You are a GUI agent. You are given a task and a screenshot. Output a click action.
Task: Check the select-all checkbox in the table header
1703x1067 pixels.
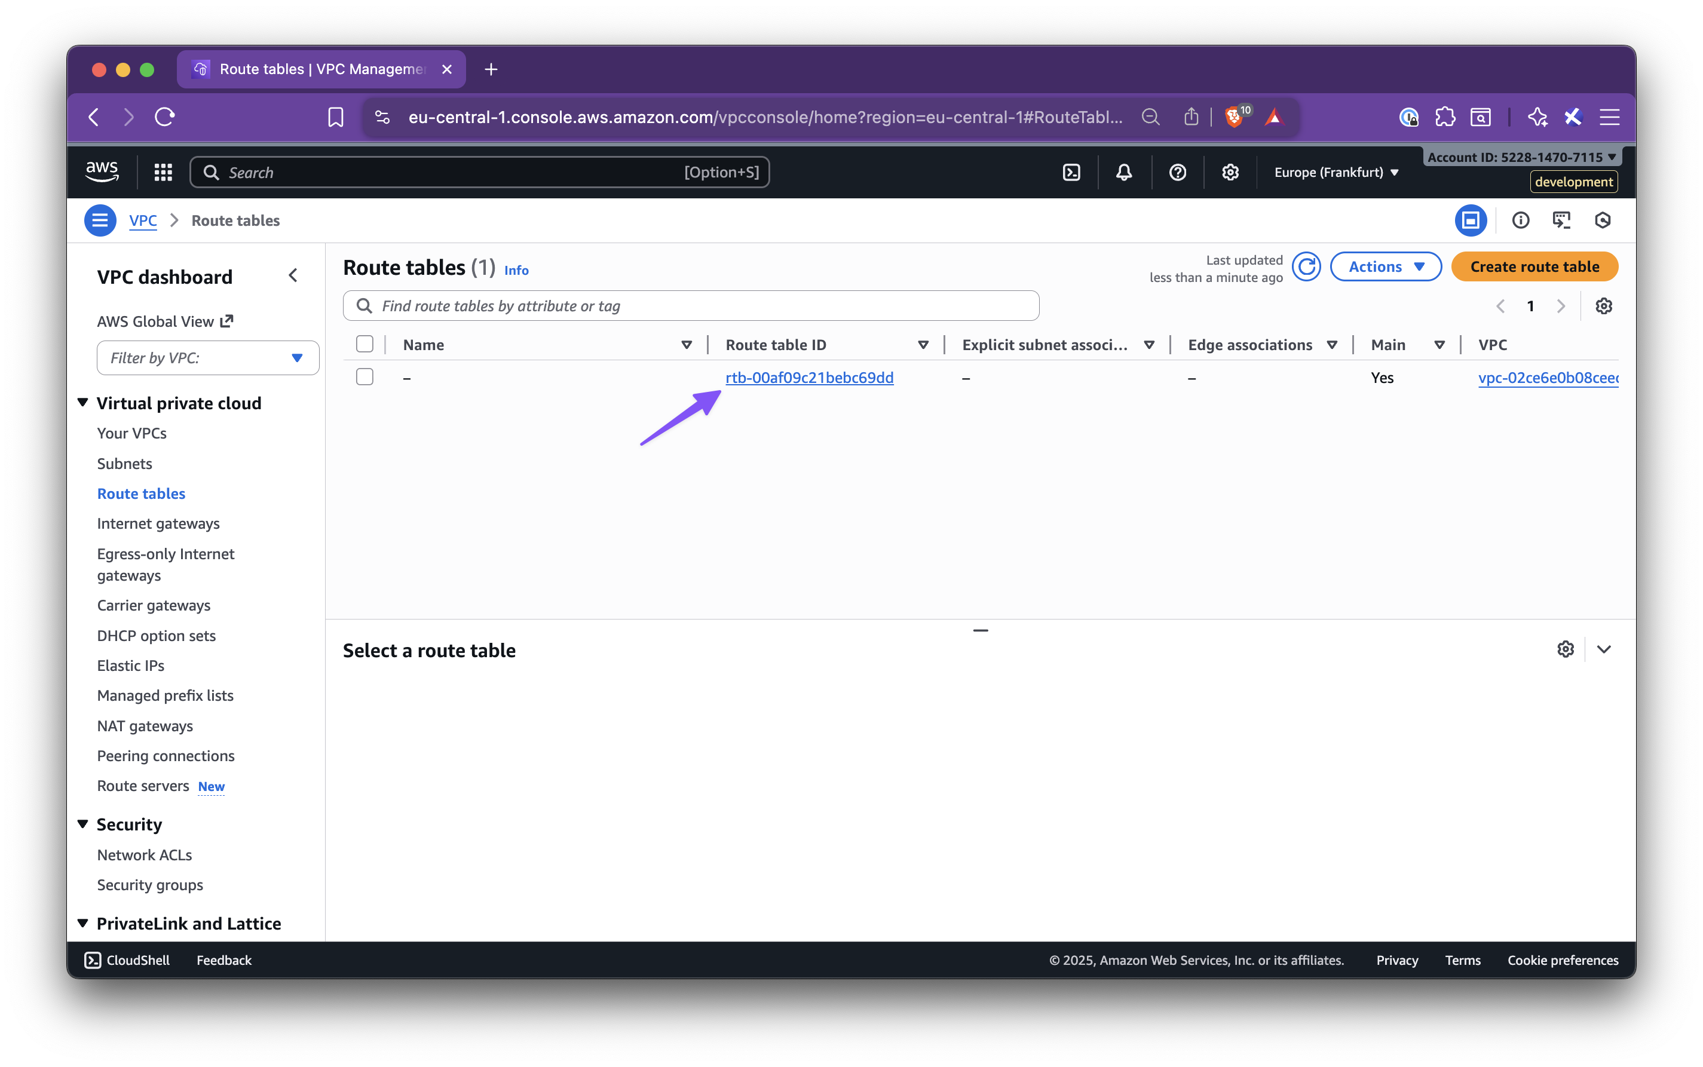364,344
